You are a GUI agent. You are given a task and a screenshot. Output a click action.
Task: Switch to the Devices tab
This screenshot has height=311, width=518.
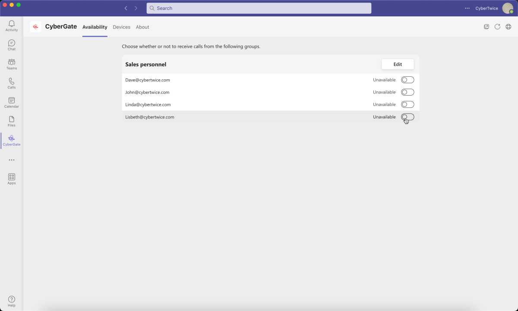tap(121, 27)
